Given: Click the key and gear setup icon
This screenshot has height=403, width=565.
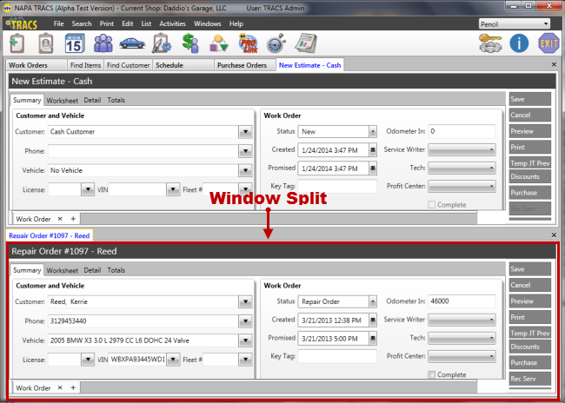Looking at the screenshot, I should point(490,43).
